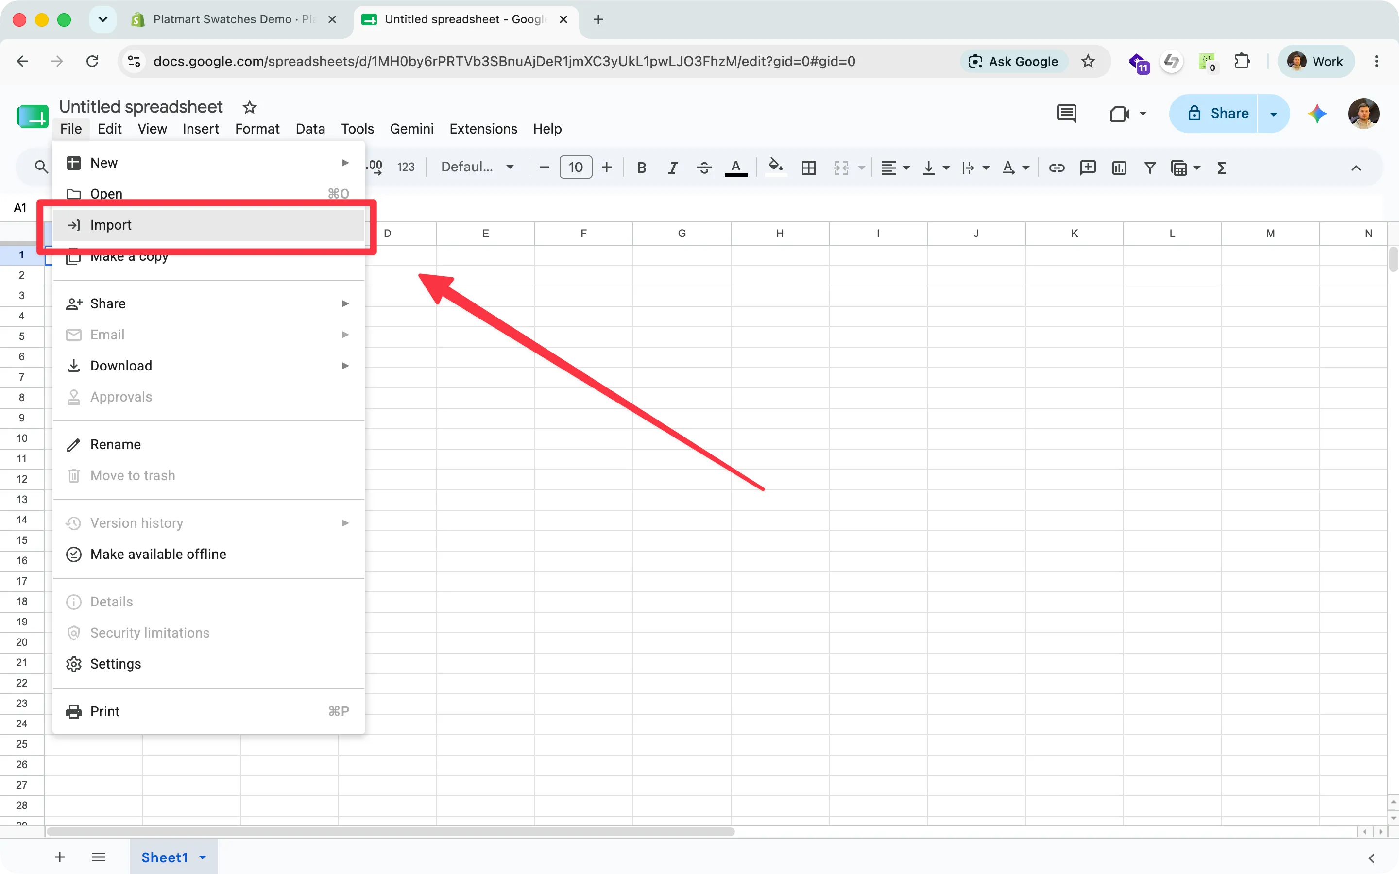Select Import from the File menu

[x=209, y=225]
